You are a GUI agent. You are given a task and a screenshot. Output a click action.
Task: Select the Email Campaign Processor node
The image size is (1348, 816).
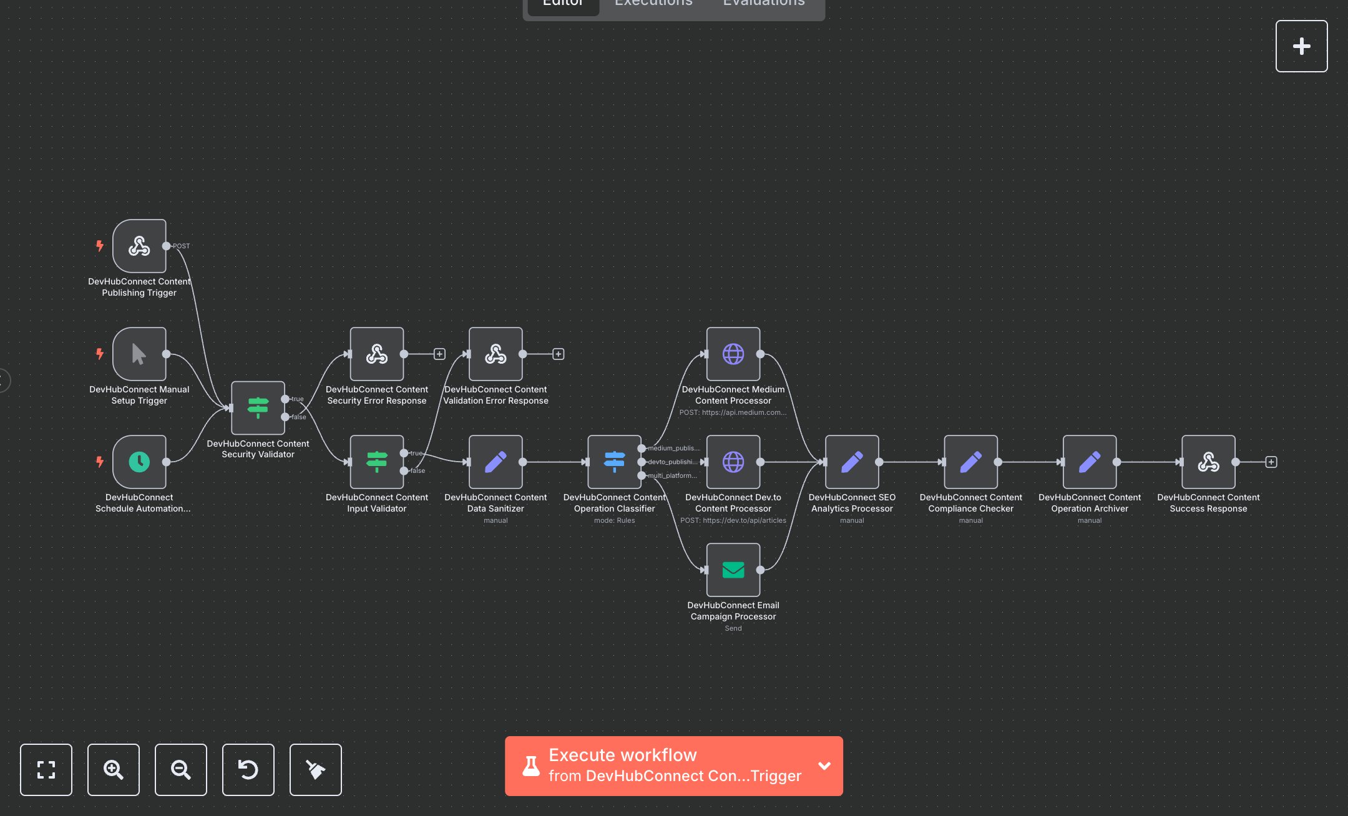733,570
